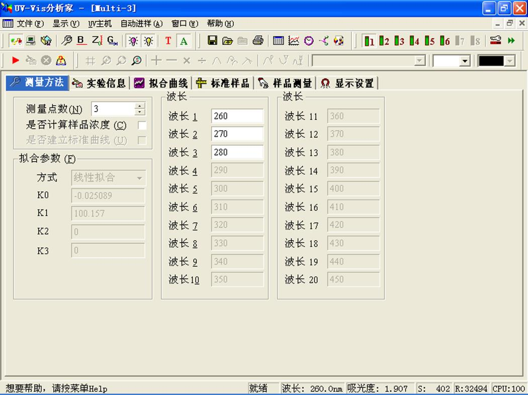
Task: Toggle the green A toolbar button
Action: (184, 41)
